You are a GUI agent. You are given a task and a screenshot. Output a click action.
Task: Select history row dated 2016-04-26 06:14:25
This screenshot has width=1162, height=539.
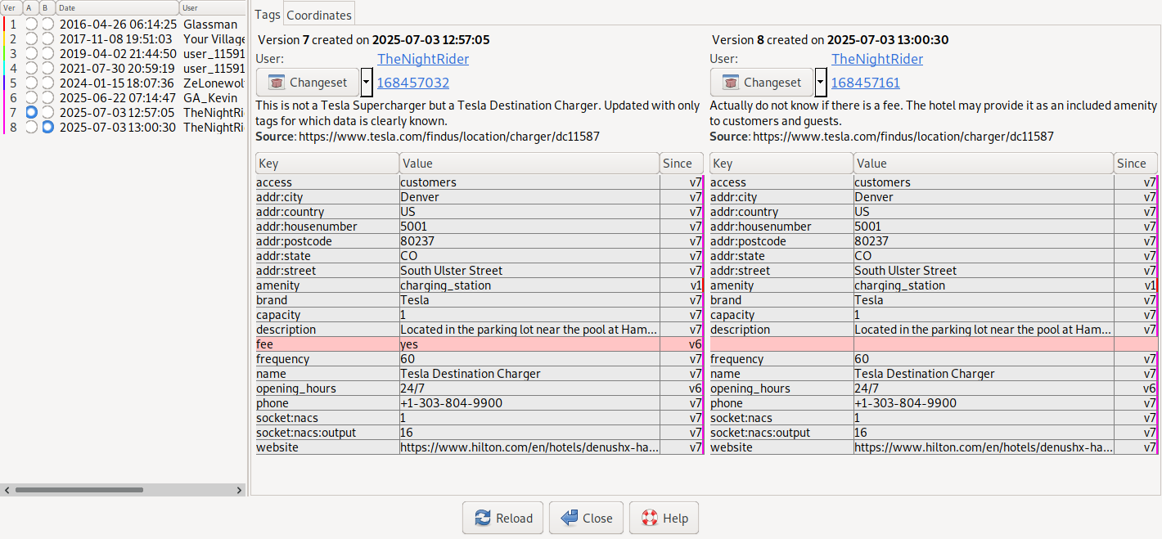coord(123,25)
